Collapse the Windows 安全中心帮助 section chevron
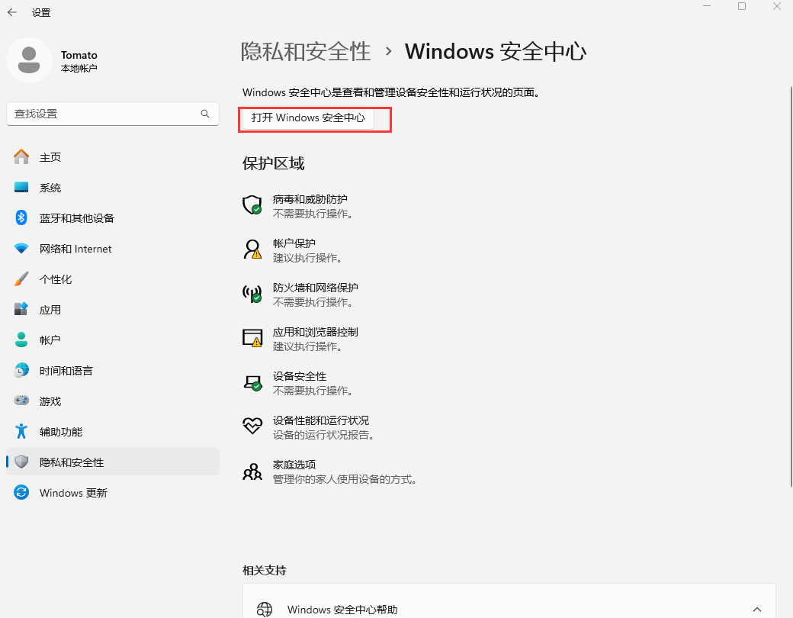Image resolution: width=793 pixels, height=618 pixels. point(757,610)
